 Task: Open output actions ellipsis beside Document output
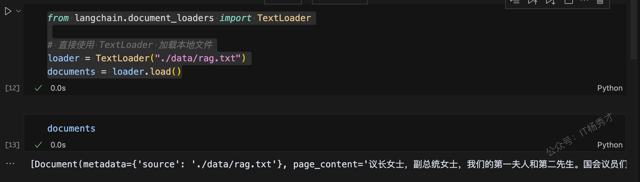click(x=10, y=164)
